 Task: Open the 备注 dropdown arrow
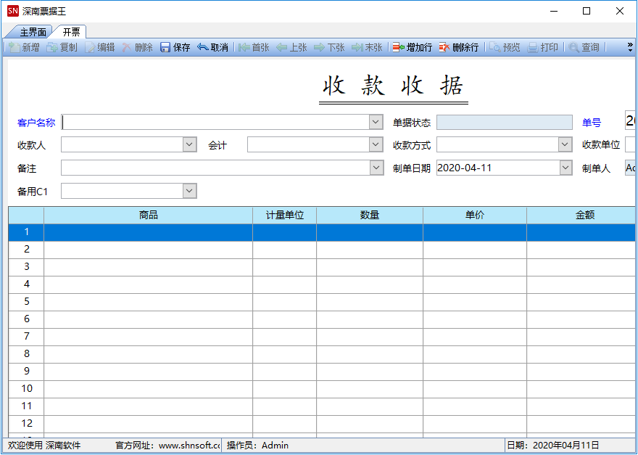pos(376,168)
